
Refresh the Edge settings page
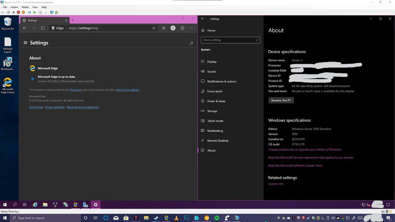[43, 28]
